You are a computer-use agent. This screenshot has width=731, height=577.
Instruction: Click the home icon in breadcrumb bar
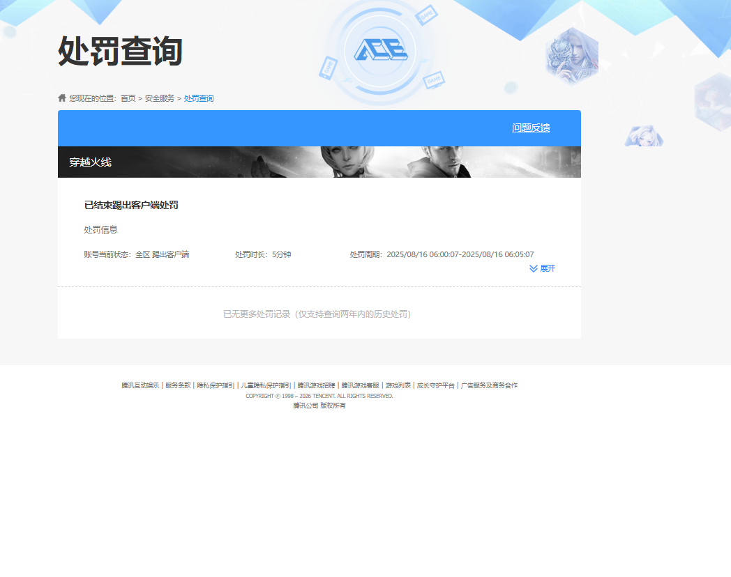(x=61, y=98)
